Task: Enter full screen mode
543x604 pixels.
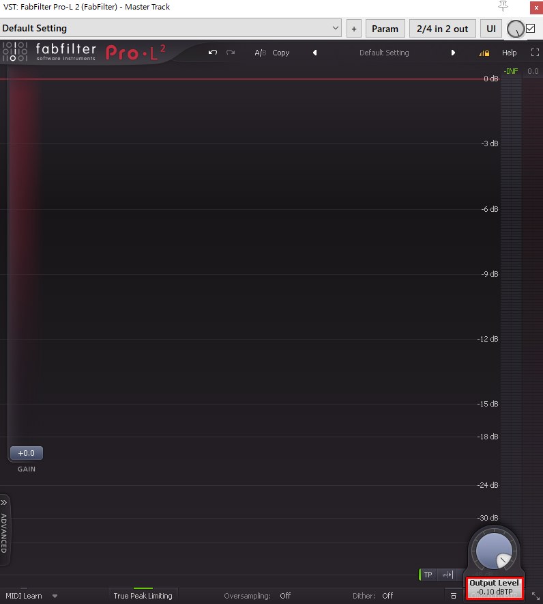Action: [535, 53]
